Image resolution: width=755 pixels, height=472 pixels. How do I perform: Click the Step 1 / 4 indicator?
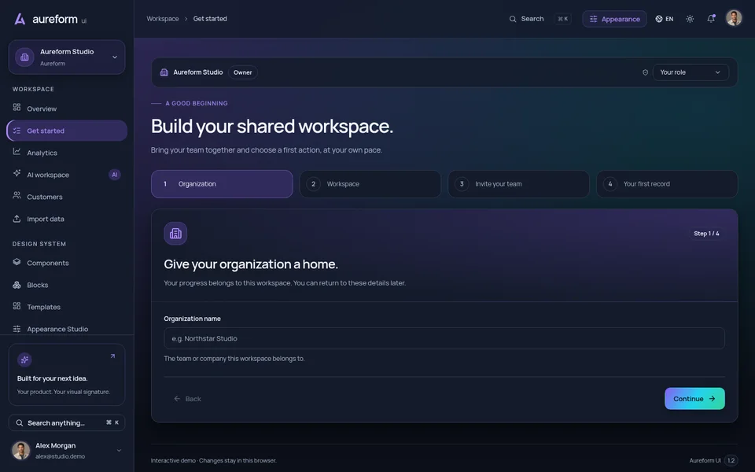tap(706, 234)
